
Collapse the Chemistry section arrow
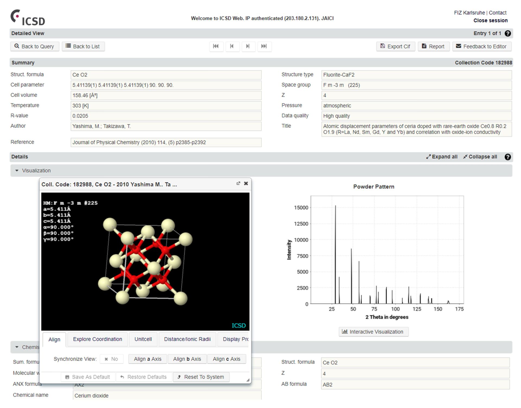[17, 347]
